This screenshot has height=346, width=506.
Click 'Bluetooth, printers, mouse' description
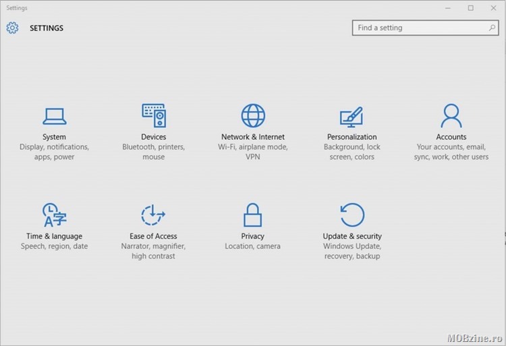click(x=154, y=152)
